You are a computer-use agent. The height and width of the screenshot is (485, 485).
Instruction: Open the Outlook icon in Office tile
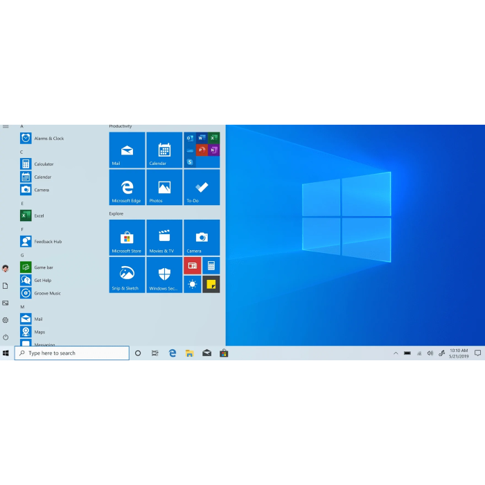point(190,138)
